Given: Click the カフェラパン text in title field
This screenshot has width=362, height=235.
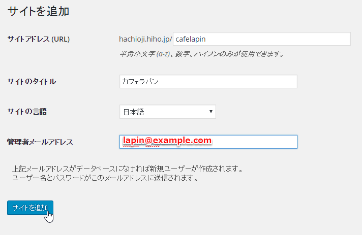Looking at the screenshot, I should coord(141,82).
